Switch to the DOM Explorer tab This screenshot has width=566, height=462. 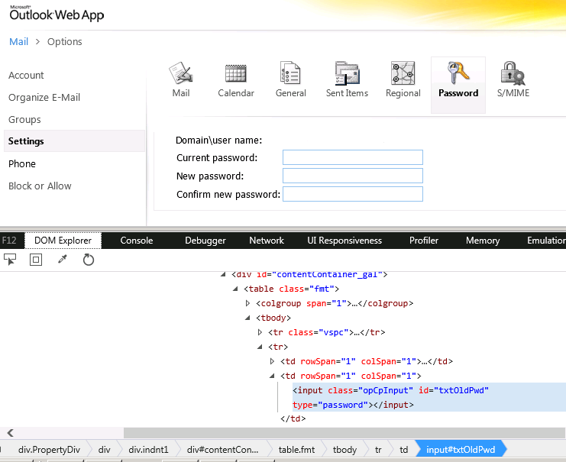(63, 241)
